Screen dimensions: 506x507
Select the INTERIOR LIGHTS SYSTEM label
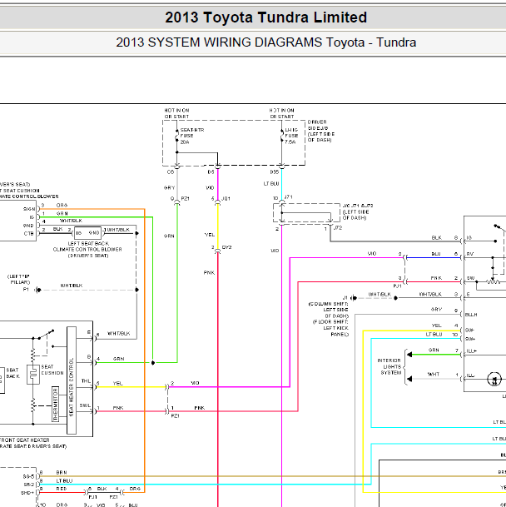pyautogui.click(x=389, y=366)
